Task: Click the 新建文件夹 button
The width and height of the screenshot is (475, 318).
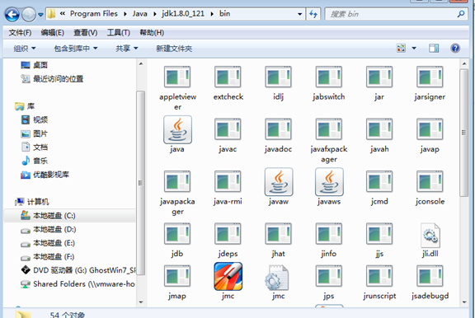Action: coord(174,49)
